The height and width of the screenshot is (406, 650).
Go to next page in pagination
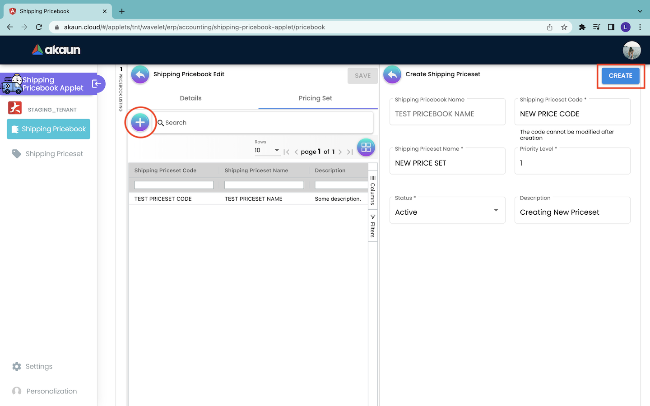tap(340, 152)
